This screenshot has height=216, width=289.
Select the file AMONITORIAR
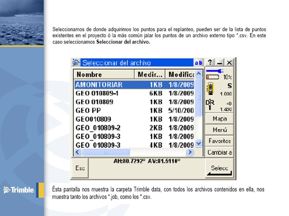click(134, 85)
